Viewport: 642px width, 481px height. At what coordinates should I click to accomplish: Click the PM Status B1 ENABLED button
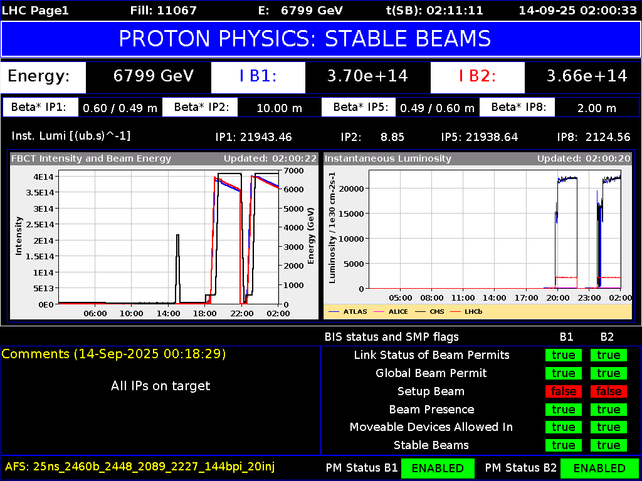click(x=438, y=468)
